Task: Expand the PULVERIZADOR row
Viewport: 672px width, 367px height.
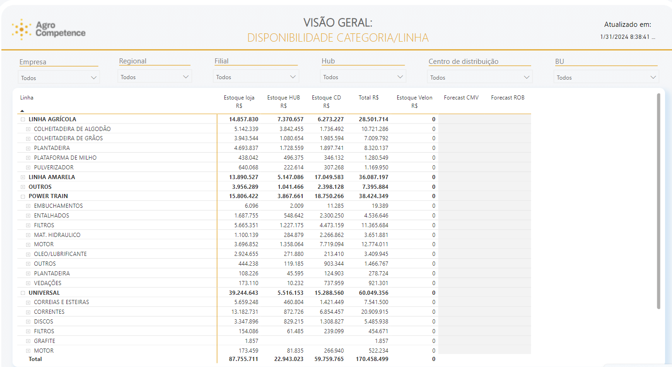Action: point(28,168)
